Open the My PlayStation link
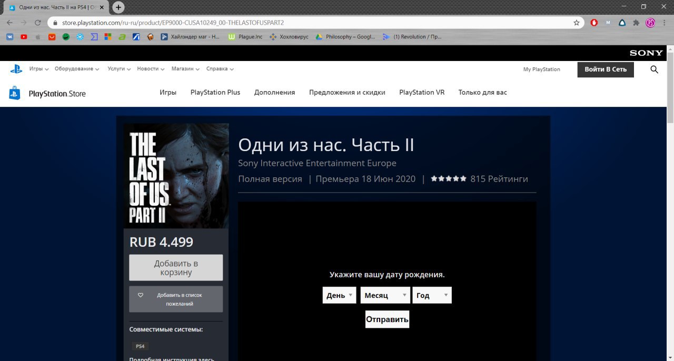The image size is (674, 361). [541, 69]
